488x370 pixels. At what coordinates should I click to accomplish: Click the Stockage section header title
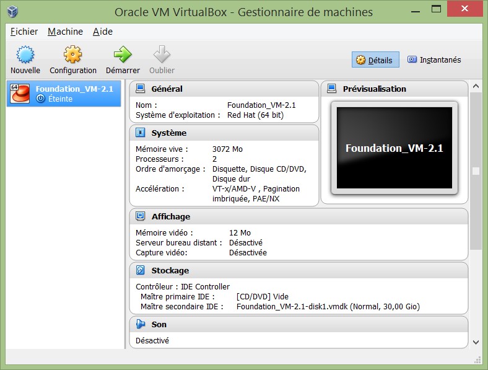pos(170,270)
